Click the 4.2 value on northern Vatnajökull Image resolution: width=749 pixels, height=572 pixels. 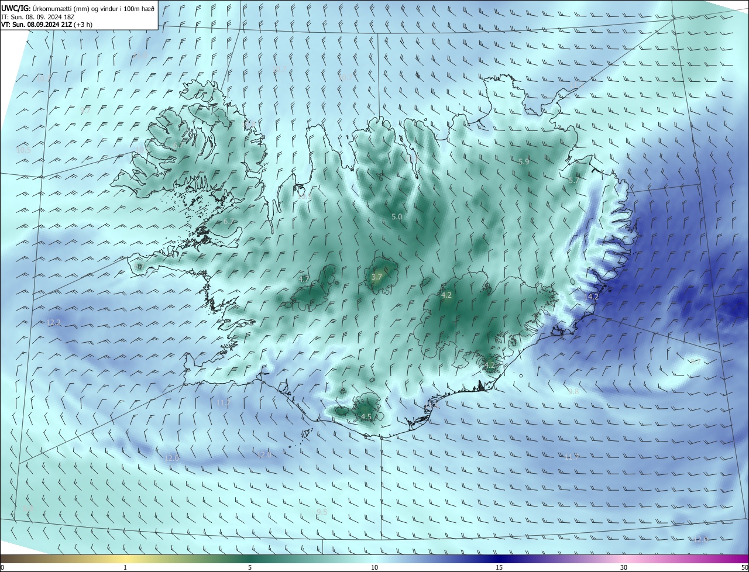point(446,295)
